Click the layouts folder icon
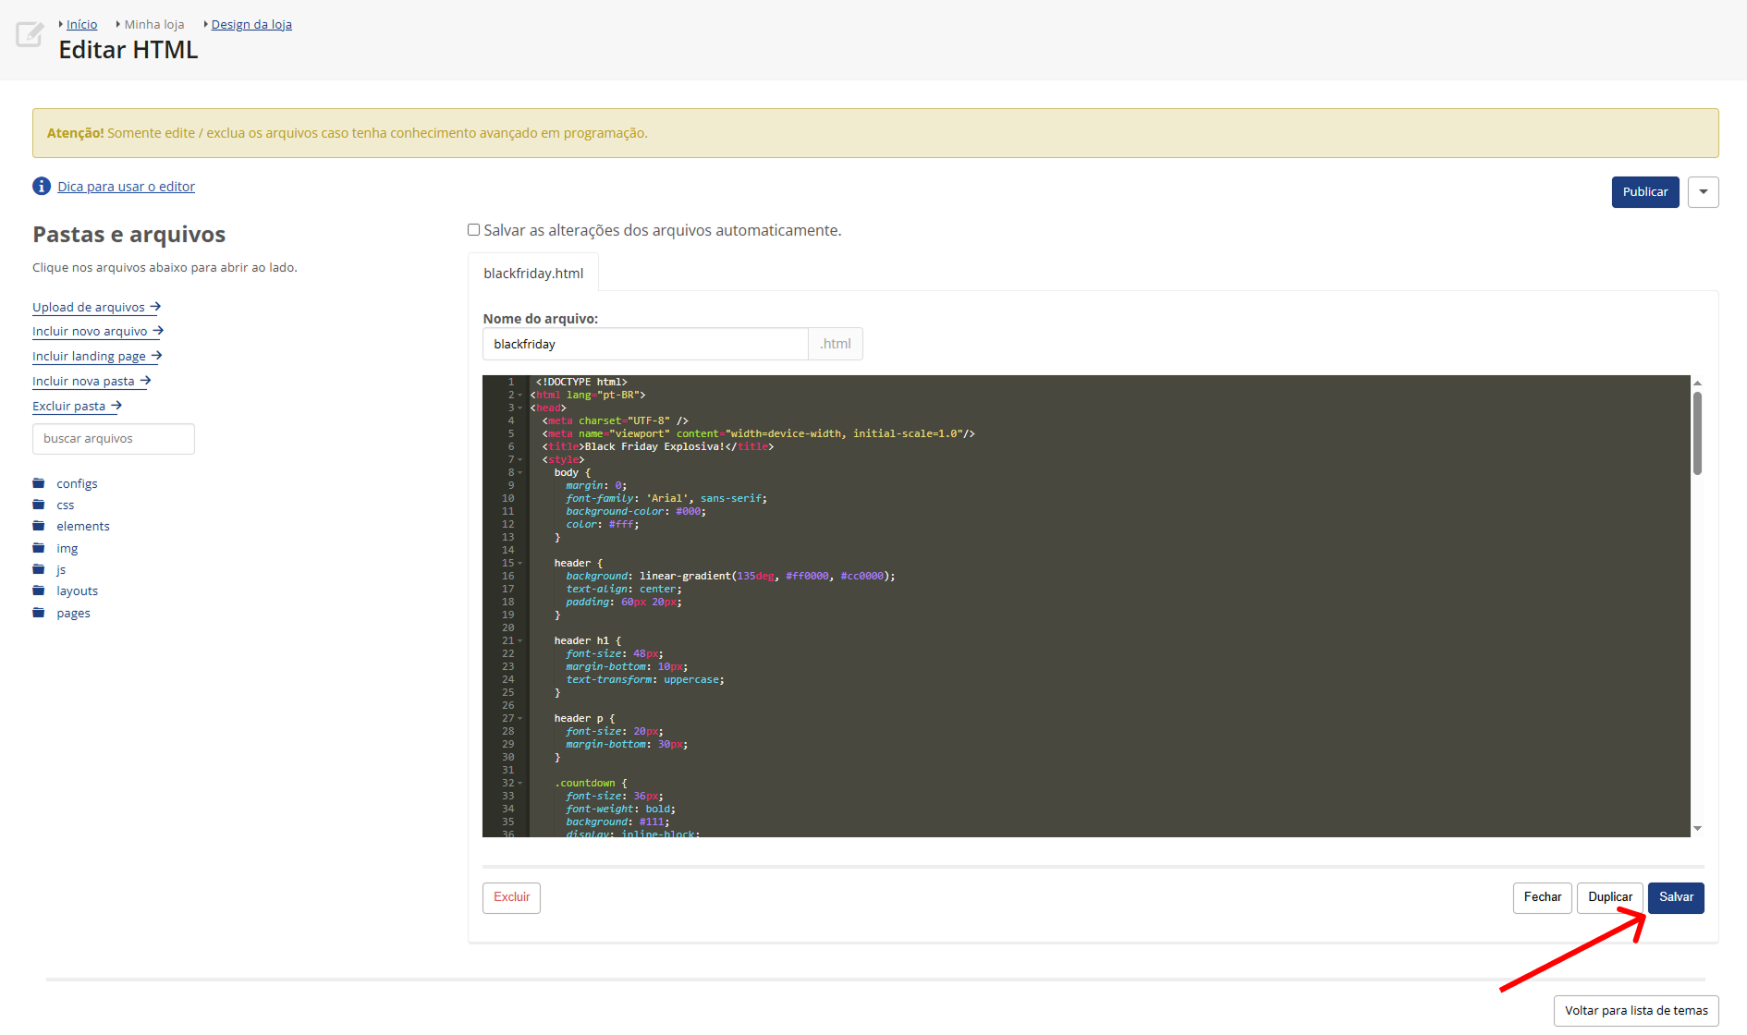The image size is (1747, 1035). click(39, 590)
